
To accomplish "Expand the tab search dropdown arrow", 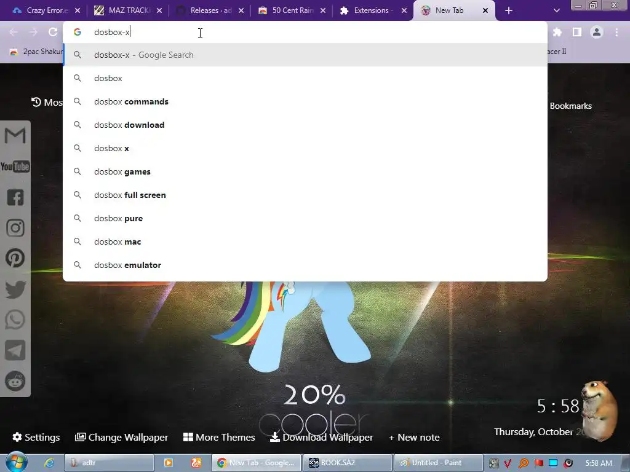I will [x=556, y=10].
